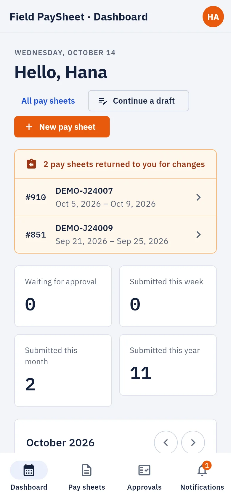The image size is (231, 500).
Task: Open the All pay sheets link
Action: 48,101
